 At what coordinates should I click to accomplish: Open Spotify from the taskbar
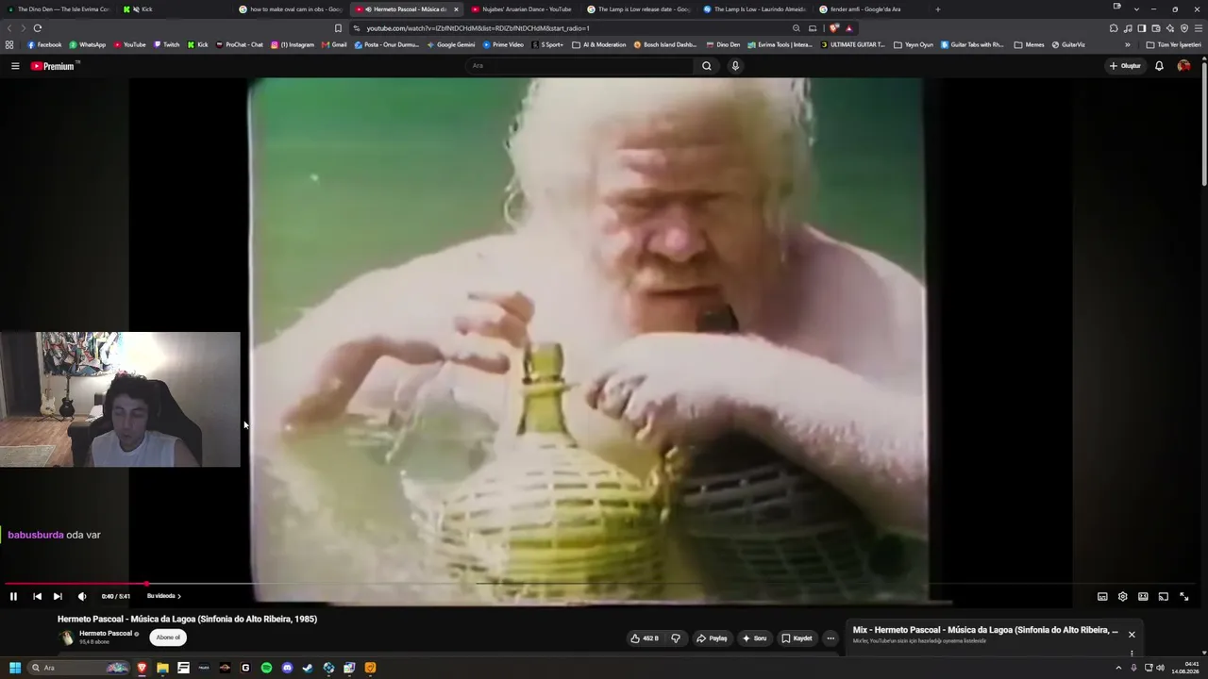(266, 668)
